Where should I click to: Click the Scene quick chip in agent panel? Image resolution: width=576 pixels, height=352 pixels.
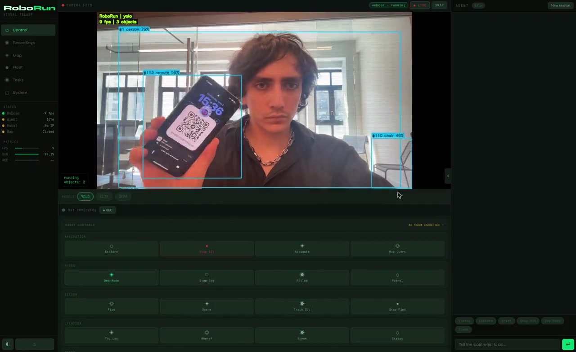463,330
